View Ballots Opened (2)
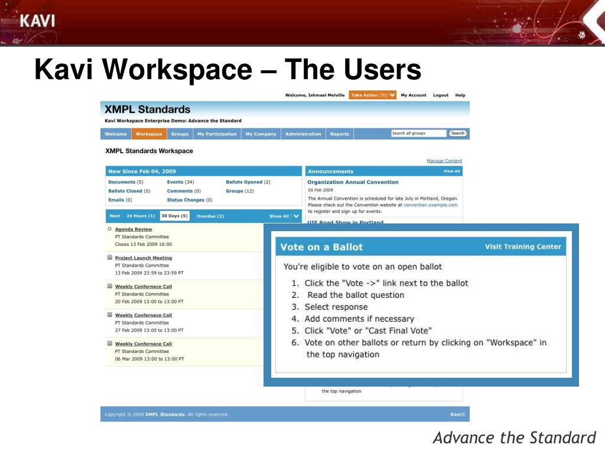Image resolution: width=605 pixels, height=454 pixels. click(x=248, y=182)
